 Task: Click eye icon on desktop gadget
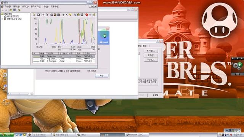(x=237, y=74)
